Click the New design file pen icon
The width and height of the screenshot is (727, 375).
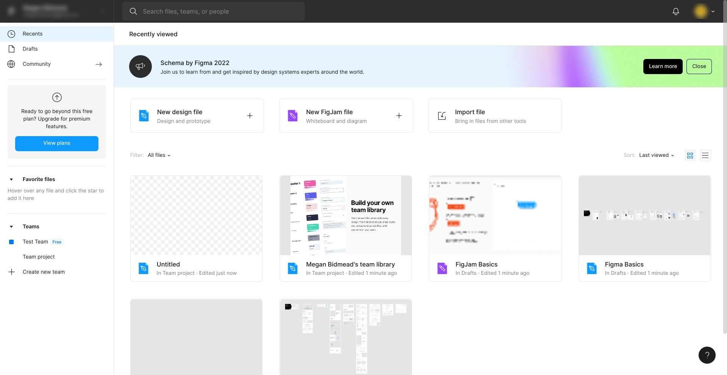(x=144, y=116)
